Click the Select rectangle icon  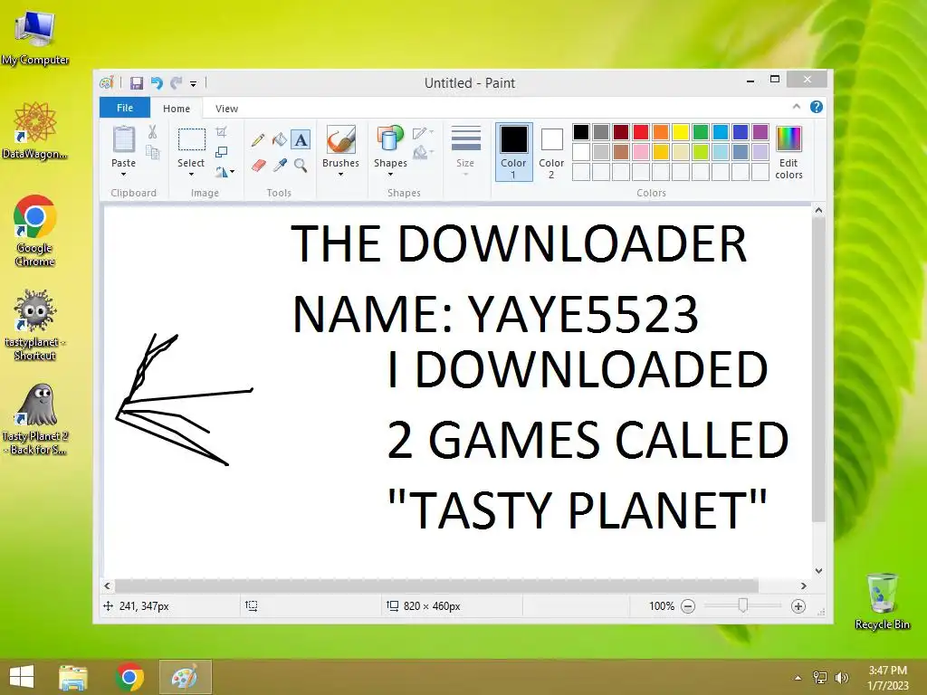point(192,140)
